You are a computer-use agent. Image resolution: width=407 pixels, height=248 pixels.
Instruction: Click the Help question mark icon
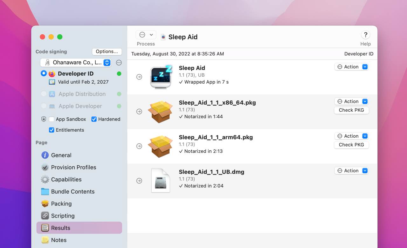click(365, 35)
